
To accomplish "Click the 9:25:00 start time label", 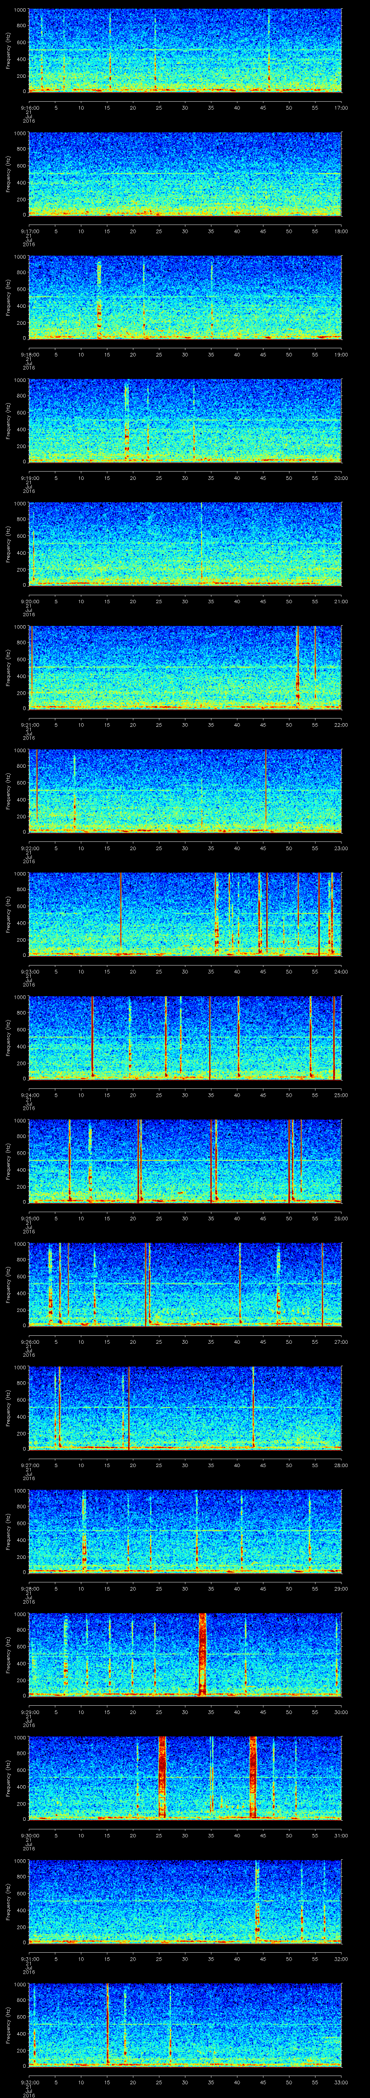I will (29, 1218).
